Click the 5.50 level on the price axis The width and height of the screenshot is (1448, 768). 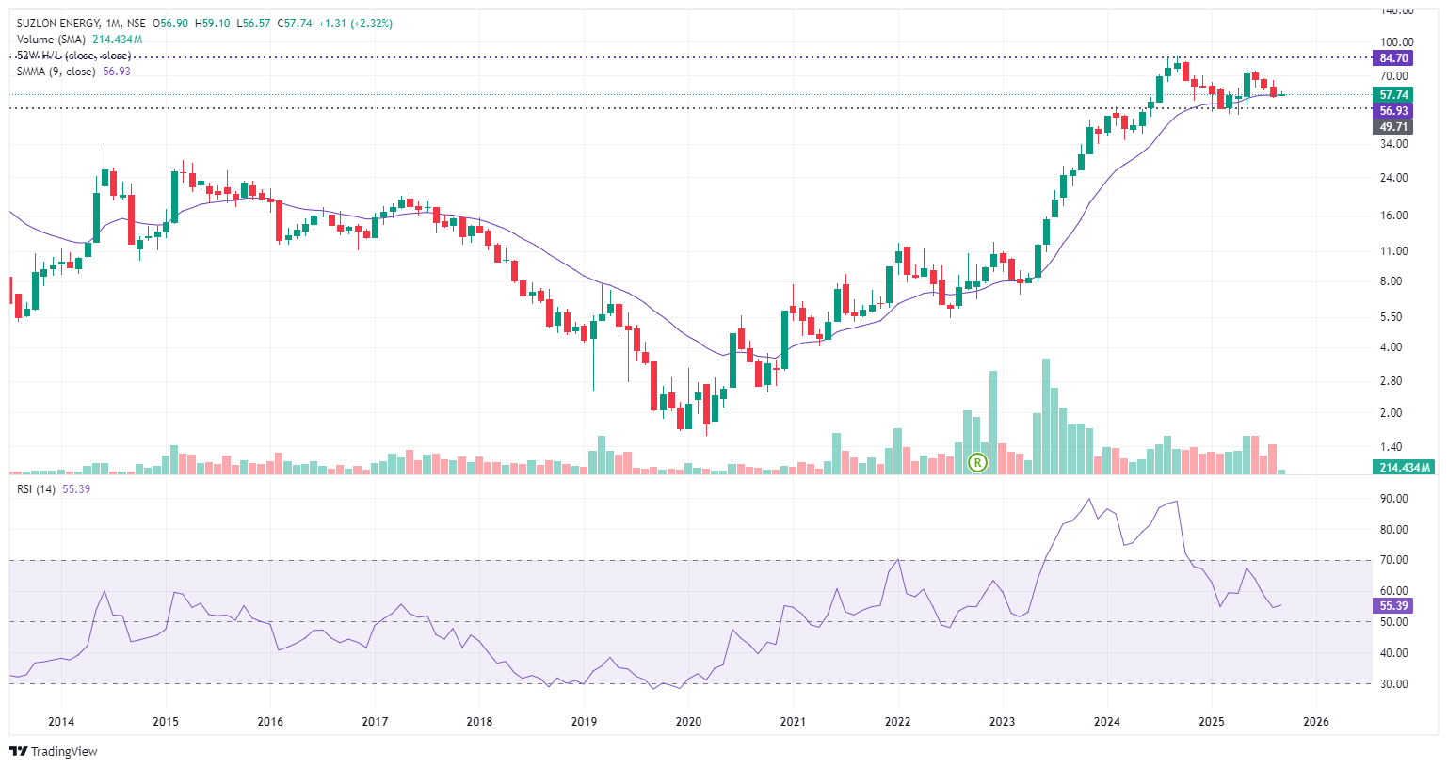click(x=1392, y=317)
